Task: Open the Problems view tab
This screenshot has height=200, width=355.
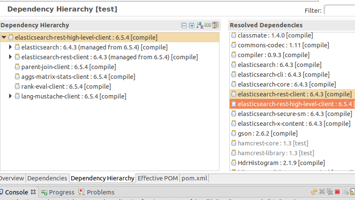Action: (x=96, y=192)
